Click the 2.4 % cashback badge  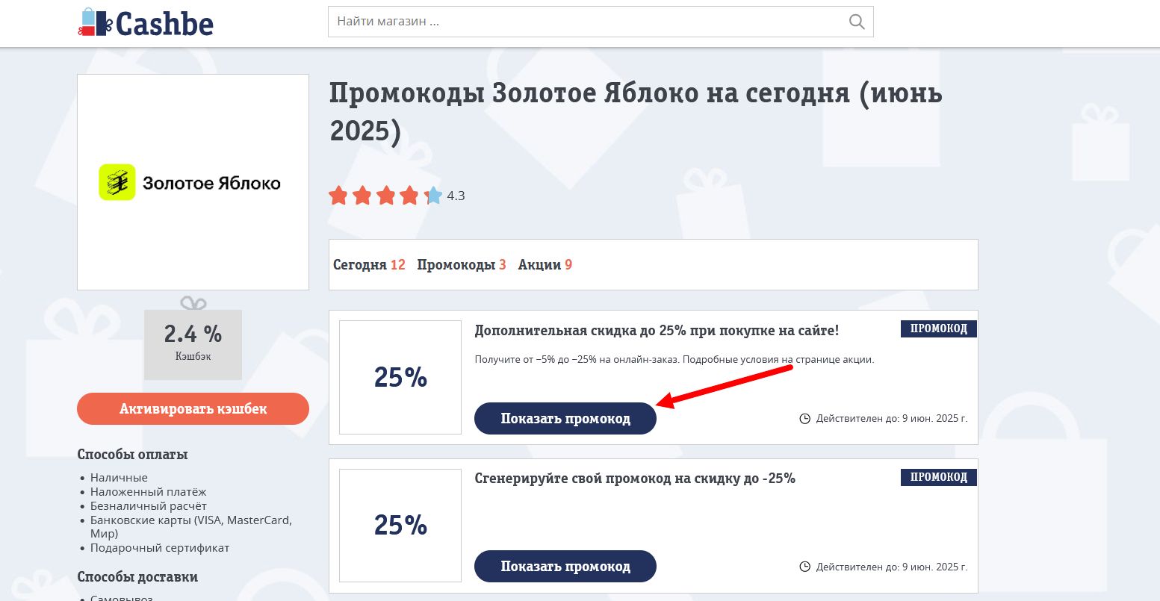click(x=193, y=344)
